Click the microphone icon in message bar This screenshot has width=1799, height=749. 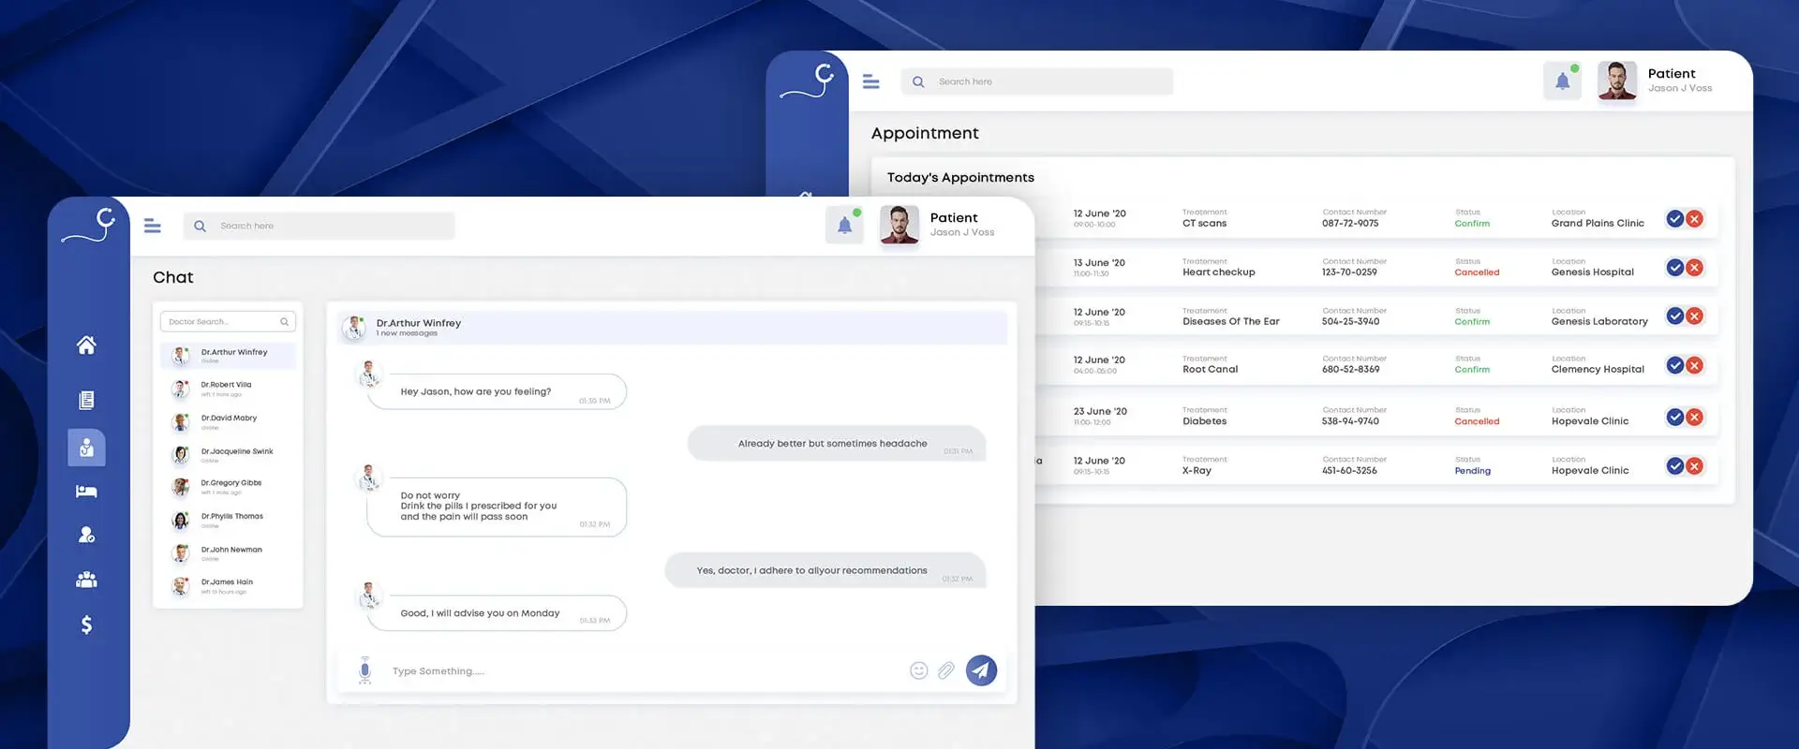tap(364, 670)
